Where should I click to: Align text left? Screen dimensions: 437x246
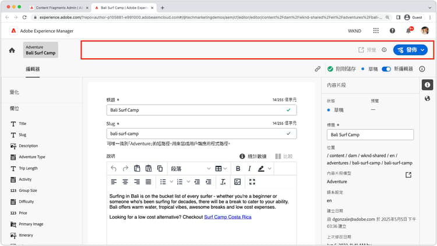pos(114,181)
